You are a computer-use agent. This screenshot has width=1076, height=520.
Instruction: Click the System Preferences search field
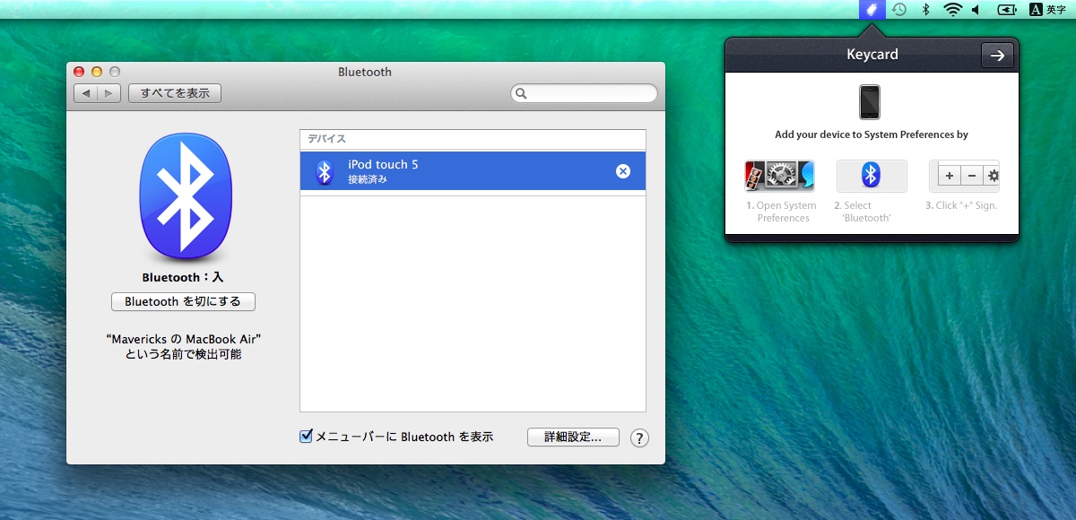pos(584,93)
